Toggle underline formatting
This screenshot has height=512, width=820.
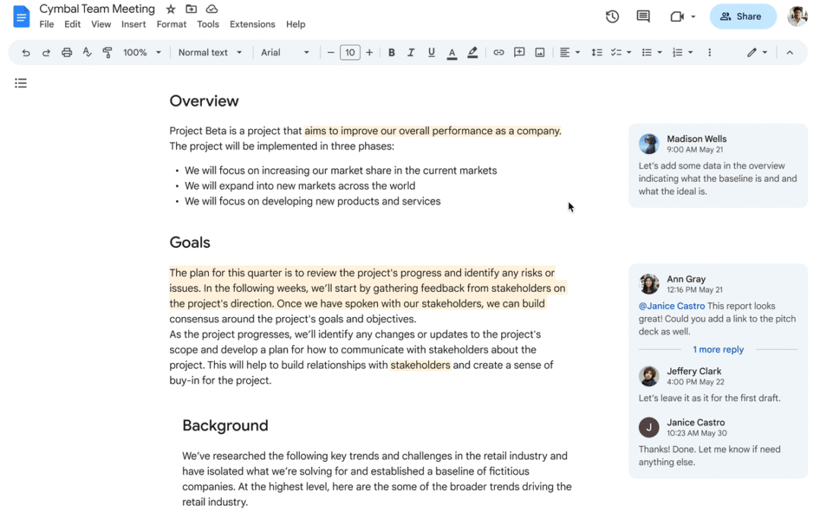tap(431, 52)
